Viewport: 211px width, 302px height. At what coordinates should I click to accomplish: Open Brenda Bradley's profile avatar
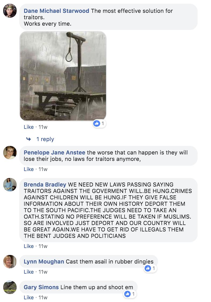click(x=10, y=185)
